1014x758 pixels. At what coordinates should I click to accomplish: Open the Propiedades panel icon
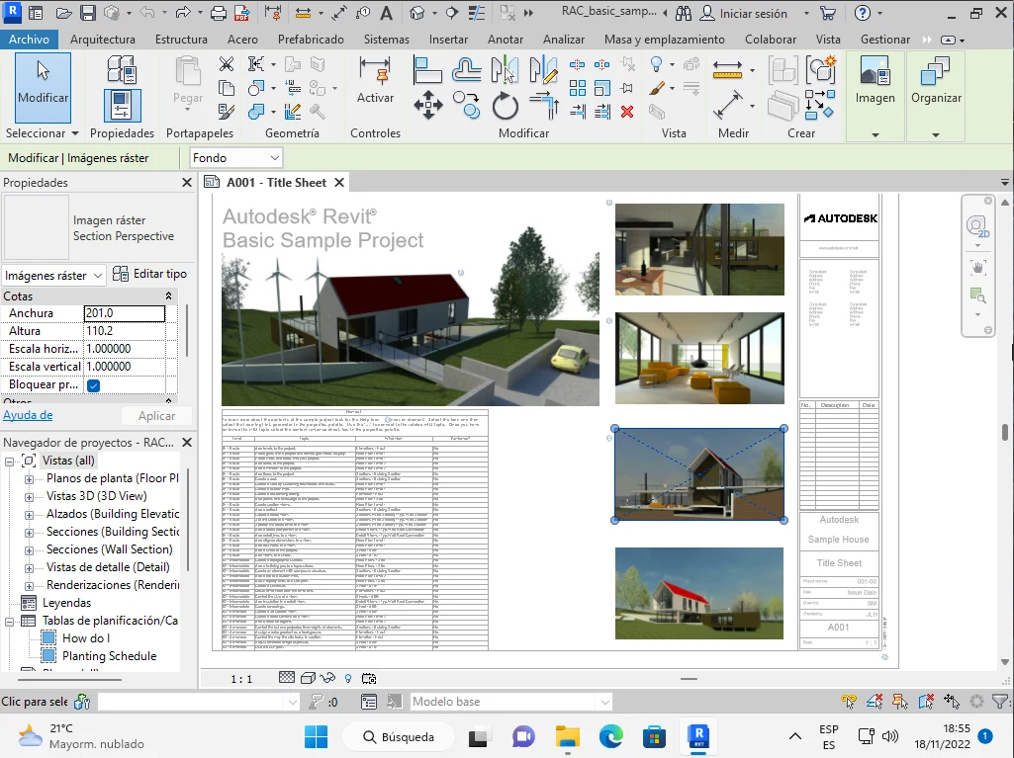coord(122,106)
